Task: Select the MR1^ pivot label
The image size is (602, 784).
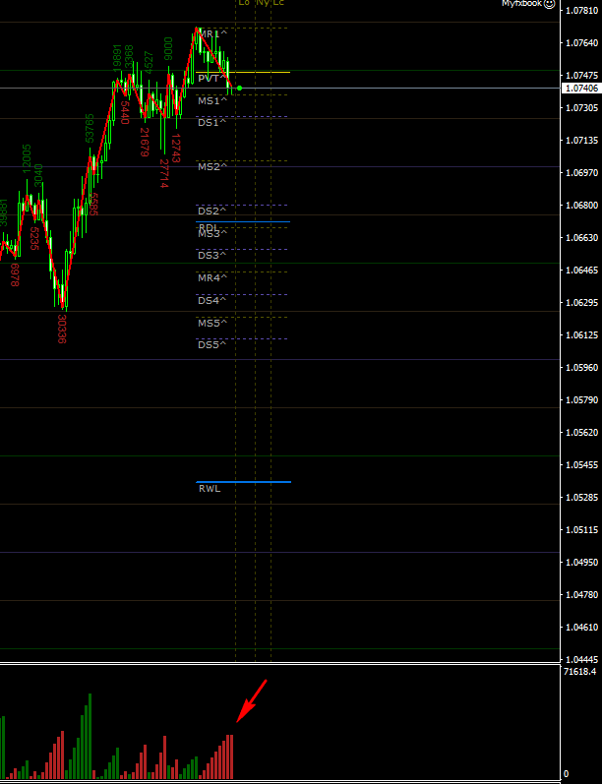Action: pyautogui.click(x=212, y=34)
